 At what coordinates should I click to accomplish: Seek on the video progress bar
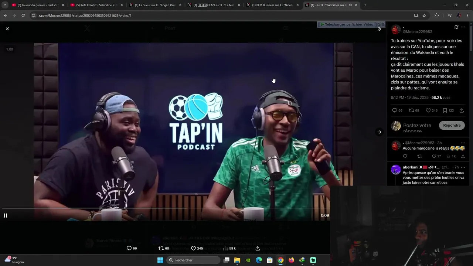pyautogui.click(x=165, y=208)
